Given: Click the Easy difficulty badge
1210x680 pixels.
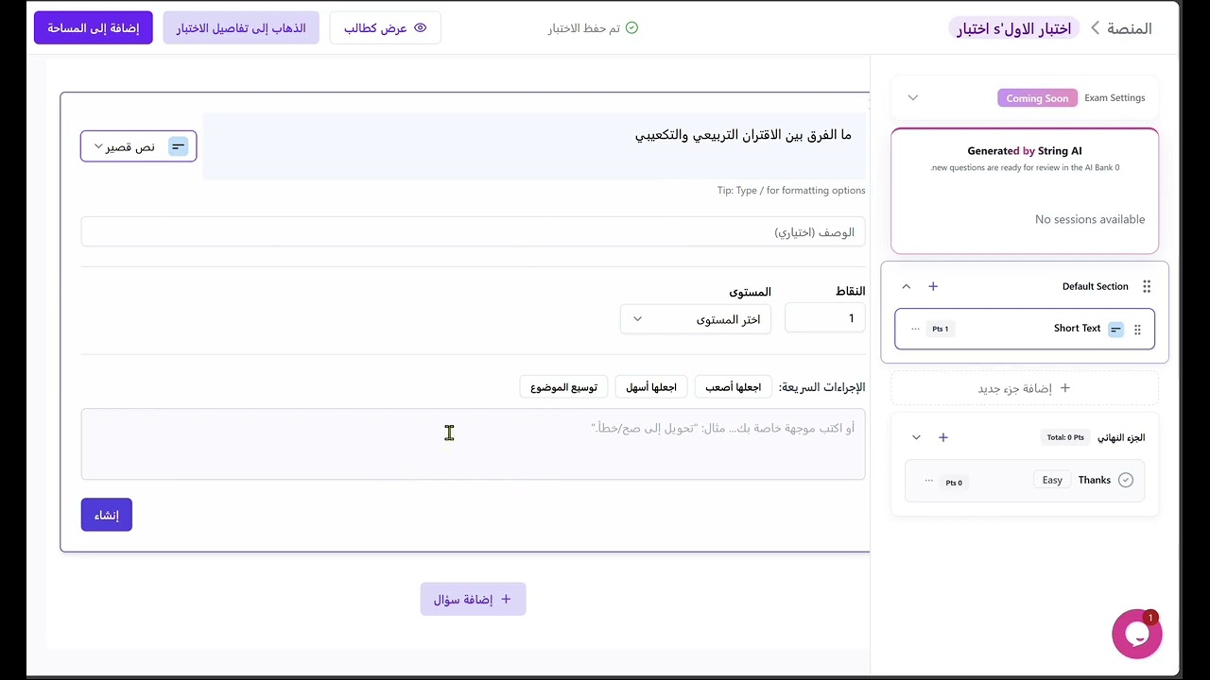Looking at the screenshot, I should coord(1052,480).
